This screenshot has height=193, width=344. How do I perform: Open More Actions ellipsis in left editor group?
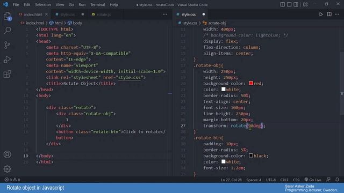click(x=165, y=14)
